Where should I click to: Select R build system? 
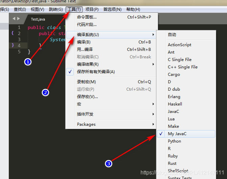(186, 149)
